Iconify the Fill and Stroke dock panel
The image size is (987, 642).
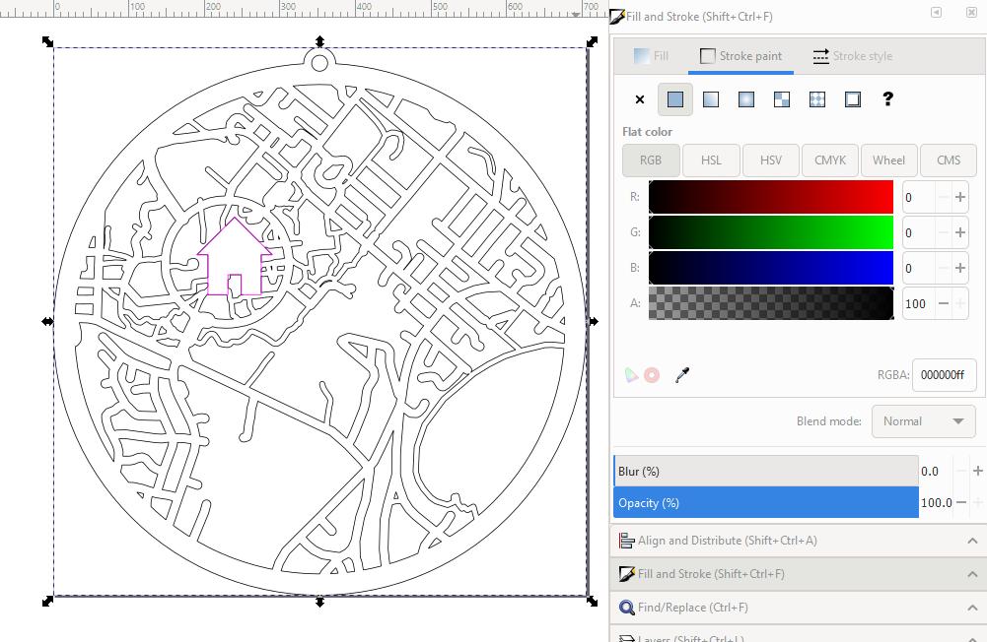point(937,13)
